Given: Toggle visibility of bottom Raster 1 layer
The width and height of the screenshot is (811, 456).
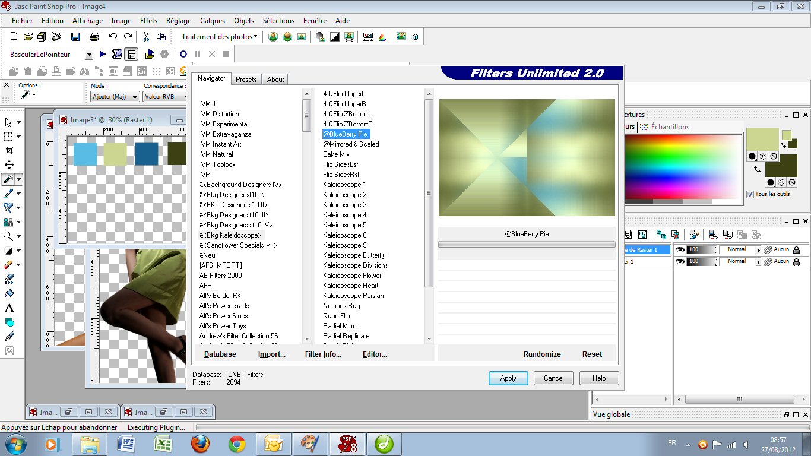Looking at the screenshot, I should pyautogui.click(x=680, y=261).
